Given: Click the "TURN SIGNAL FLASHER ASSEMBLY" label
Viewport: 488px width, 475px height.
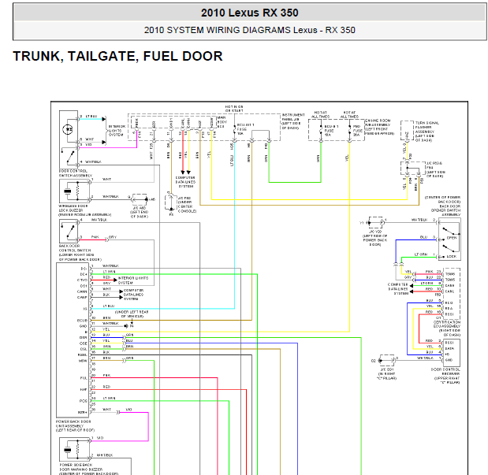Looking at the screenshot, I should [x=427, y=132].
